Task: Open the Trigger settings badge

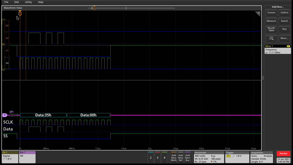Action: coord(237,157)
